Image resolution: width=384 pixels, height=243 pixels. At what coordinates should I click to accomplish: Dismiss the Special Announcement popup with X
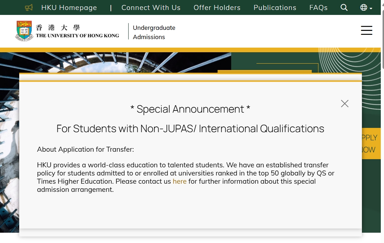[x=344, y=103]
